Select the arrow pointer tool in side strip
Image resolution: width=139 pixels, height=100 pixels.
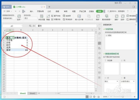100,29
